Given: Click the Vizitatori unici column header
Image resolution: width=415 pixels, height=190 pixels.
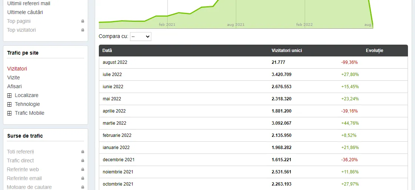Looking at the screenshot, I should click(287, 51).
